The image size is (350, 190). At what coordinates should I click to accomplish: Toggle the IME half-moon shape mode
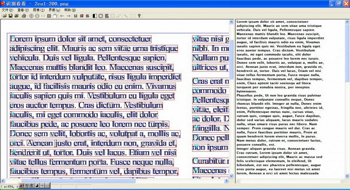point(37,185)
